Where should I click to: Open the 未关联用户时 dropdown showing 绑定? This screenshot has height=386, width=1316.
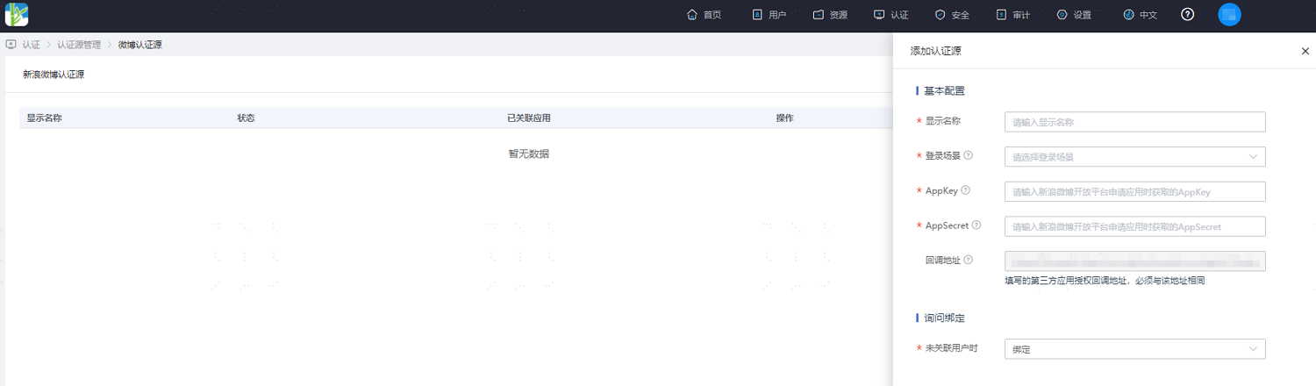click(x=1134, y=349)
